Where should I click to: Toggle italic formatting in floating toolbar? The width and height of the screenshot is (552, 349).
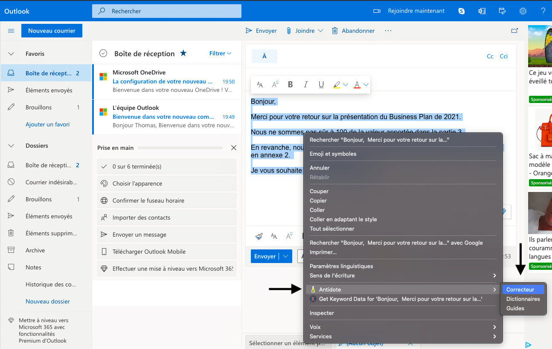pyautogui.click(x=305, y=85)
